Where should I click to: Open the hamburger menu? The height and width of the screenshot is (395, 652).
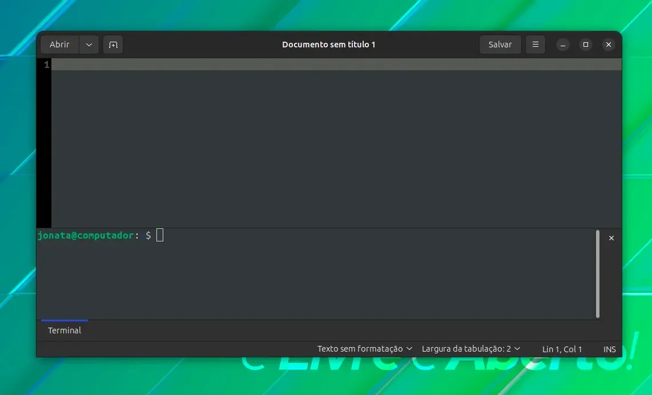pyautogui.click(x=536, y=45)
